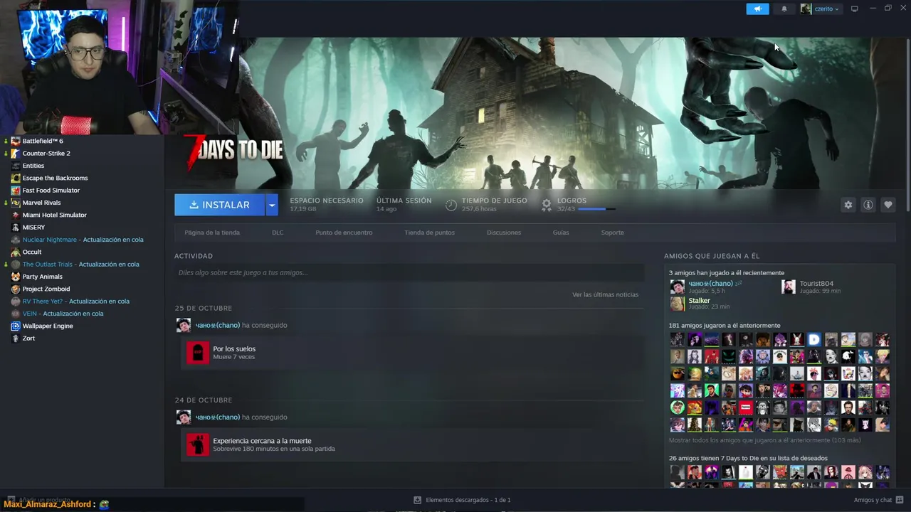Viewport: 911px width, 512px height.
Task: Open friend Tourist804's profile
Action: [816, 284]
